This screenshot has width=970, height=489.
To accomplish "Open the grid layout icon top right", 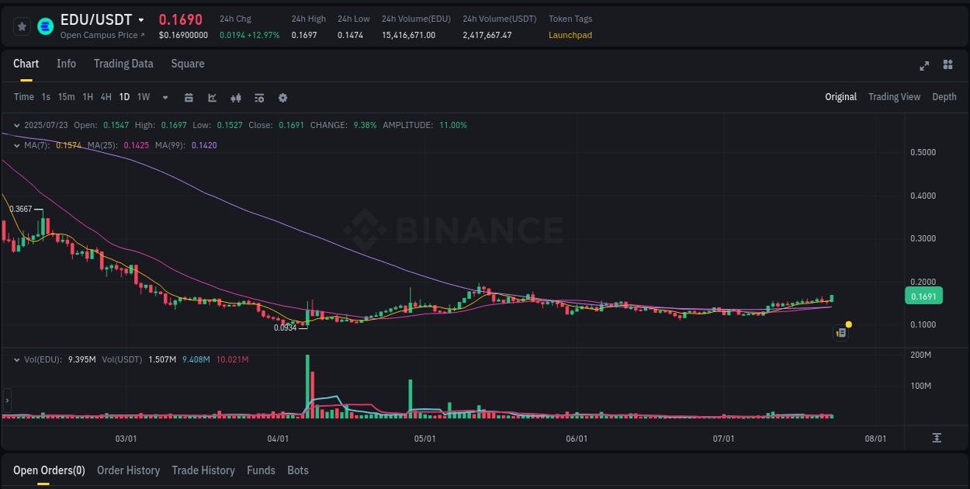I will (947, 66).
